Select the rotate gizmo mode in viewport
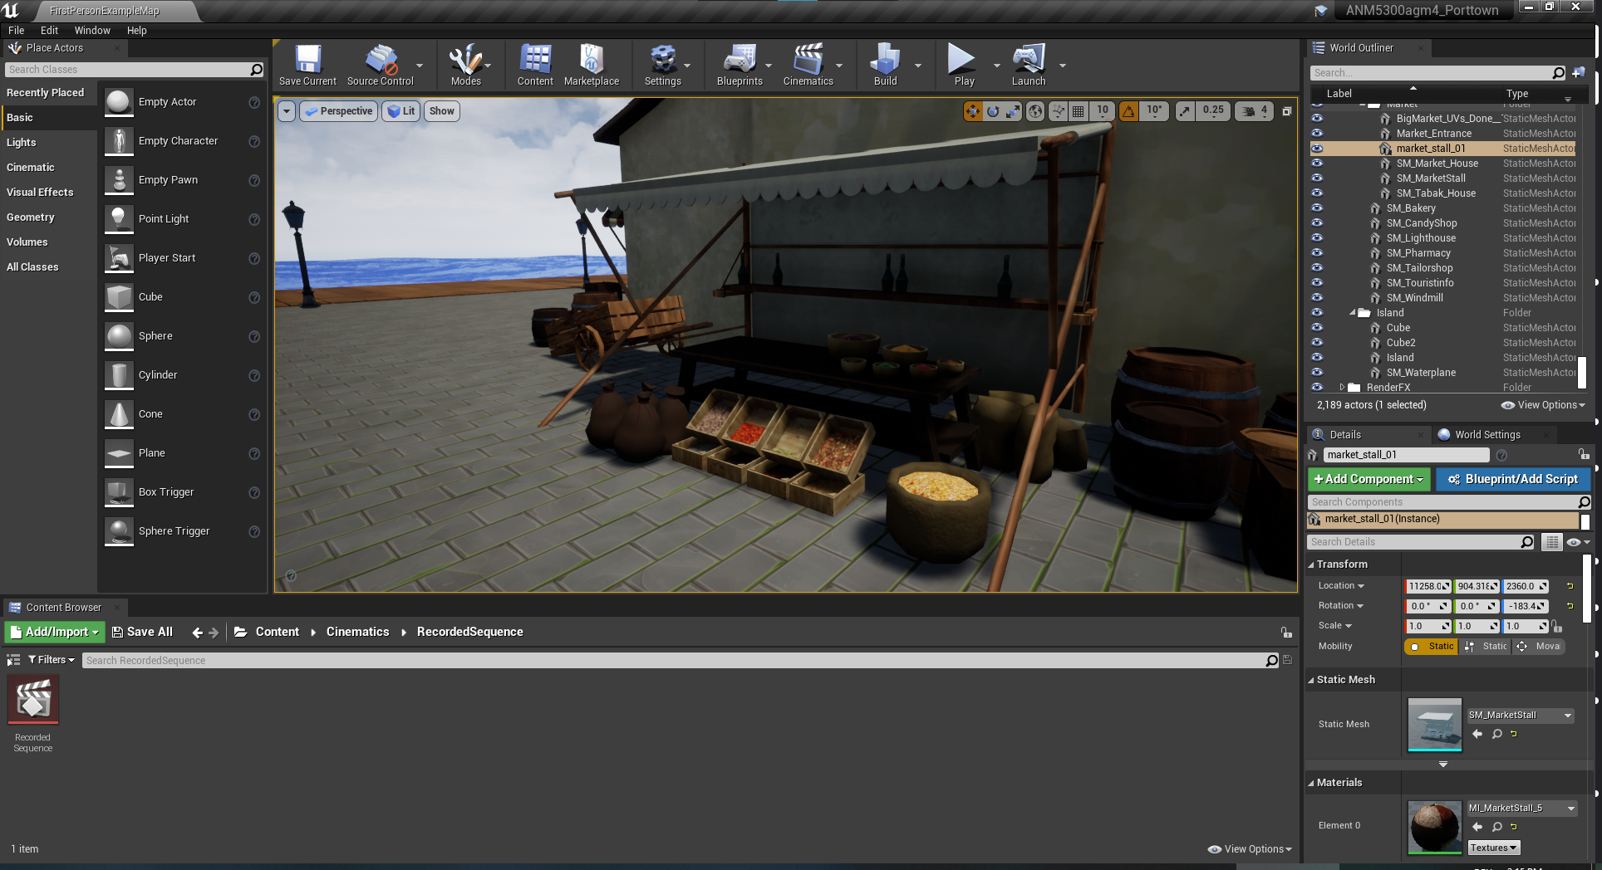Screen dimensions: 1602x870 pos(993,111)
